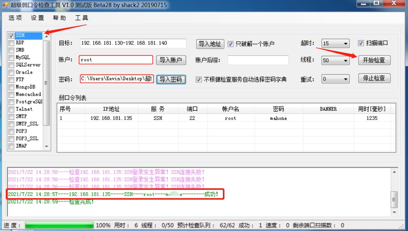This screenshot has width=408, height=231.
Task: Check the POP3 service checkbox
Action: [x=11, y=131]
